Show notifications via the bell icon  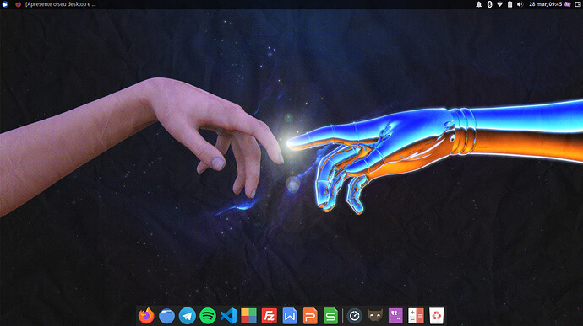(x=479, y=4)
